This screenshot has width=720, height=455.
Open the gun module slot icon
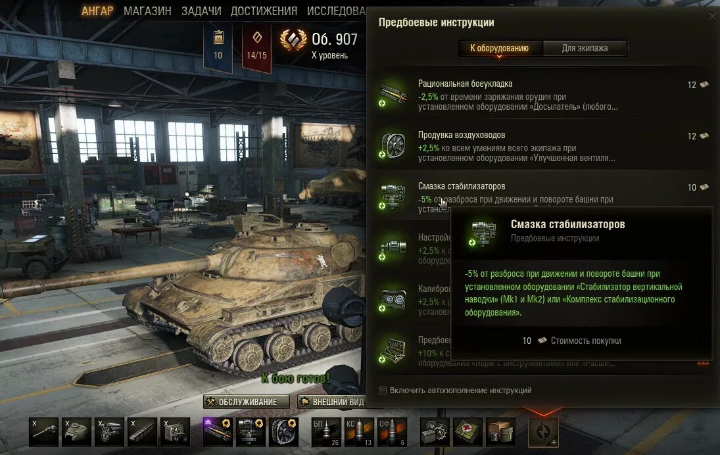coord(44,432)
